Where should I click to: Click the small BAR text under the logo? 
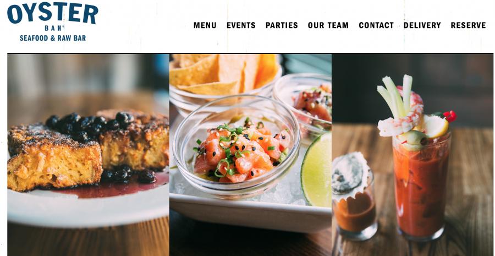(x=53, y=28)
